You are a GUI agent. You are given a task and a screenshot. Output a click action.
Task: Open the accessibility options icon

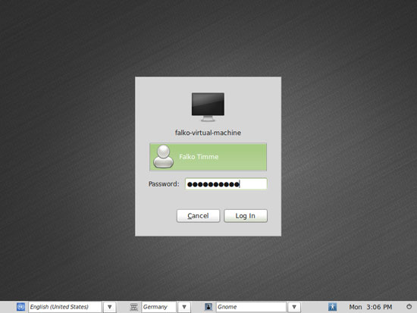tap(332, 307)
